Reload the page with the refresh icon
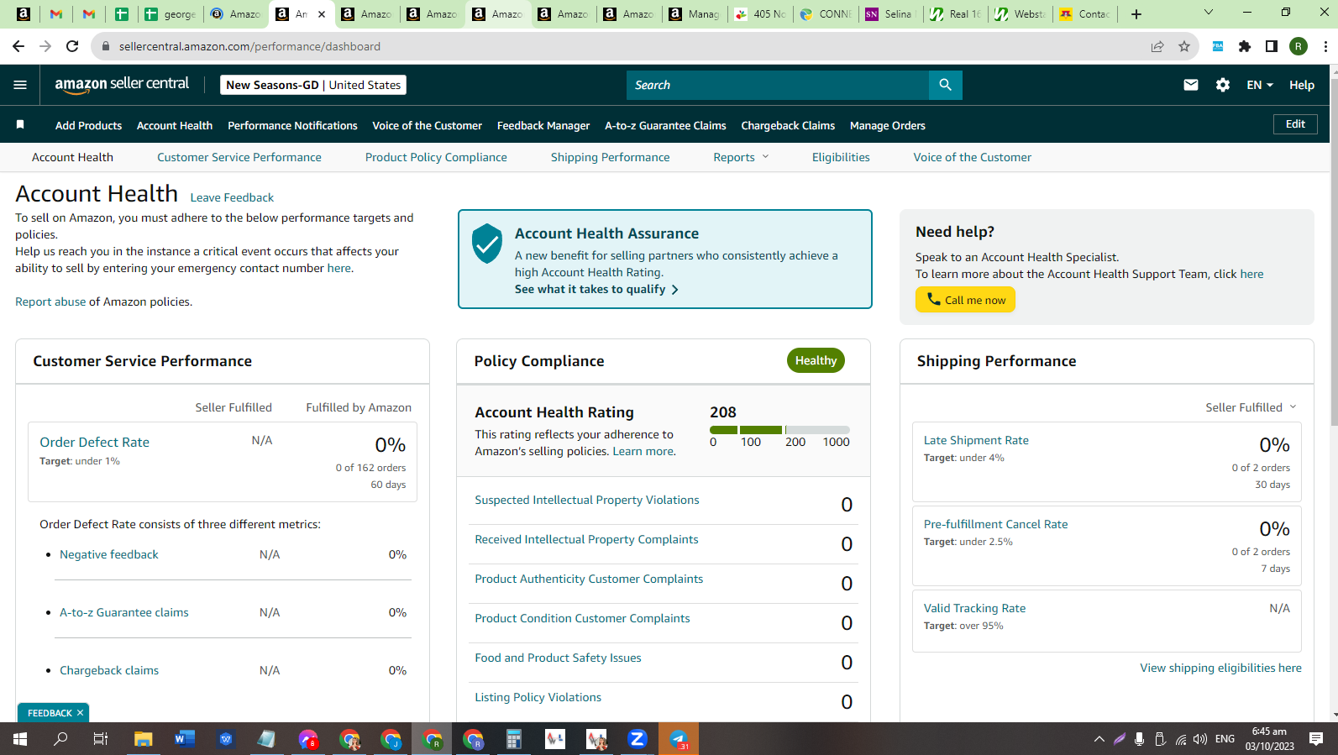Viewport: 1338px width, 755px height. (x=72, y=46)
